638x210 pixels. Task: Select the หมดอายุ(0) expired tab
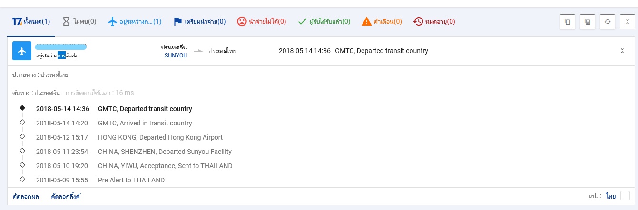click(x=434, y=21)
